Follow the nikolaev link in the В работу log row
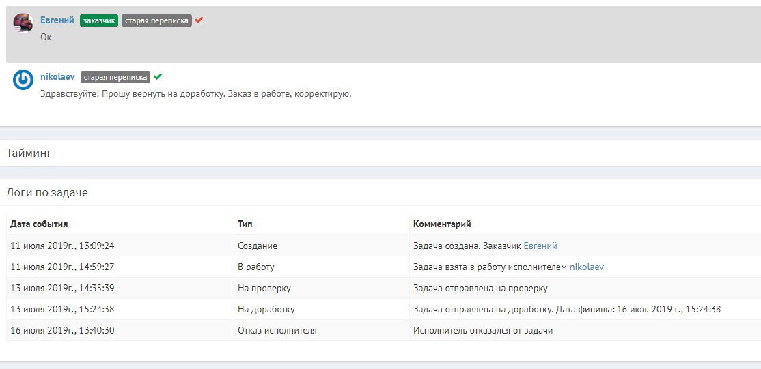 [x=587, y=267]
